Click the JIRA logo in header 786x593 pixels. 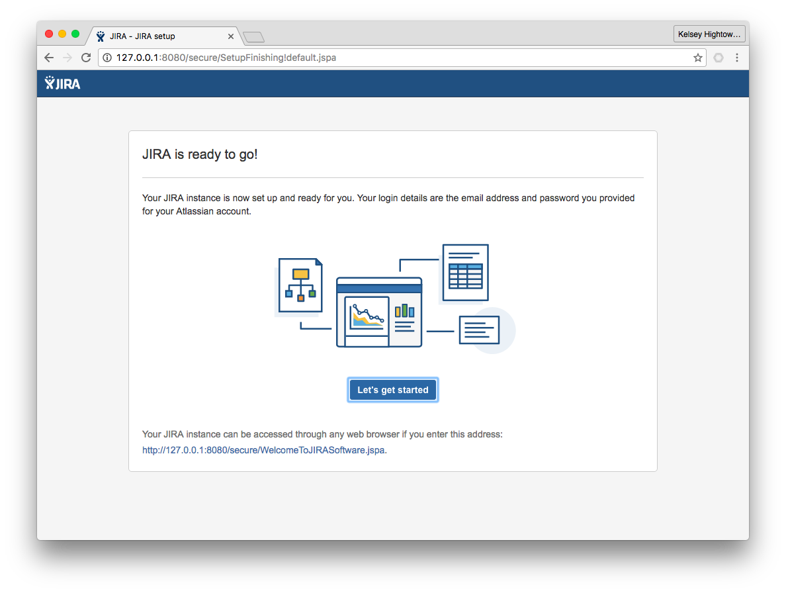[62, 83]
